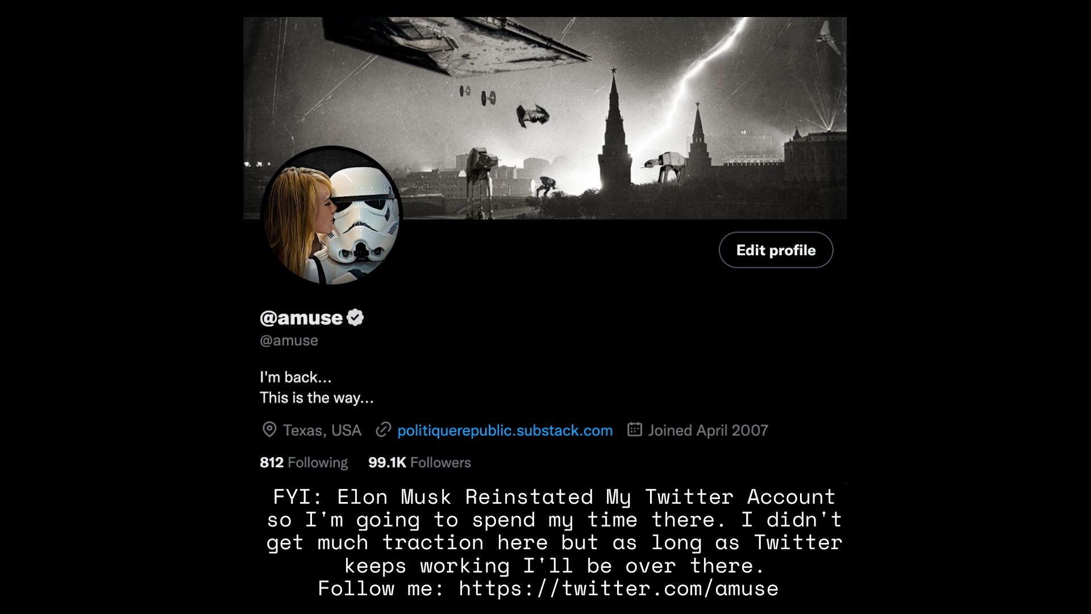Click the Edit profile button
This screenshot has width=1091, height=614.
point(776,250)
